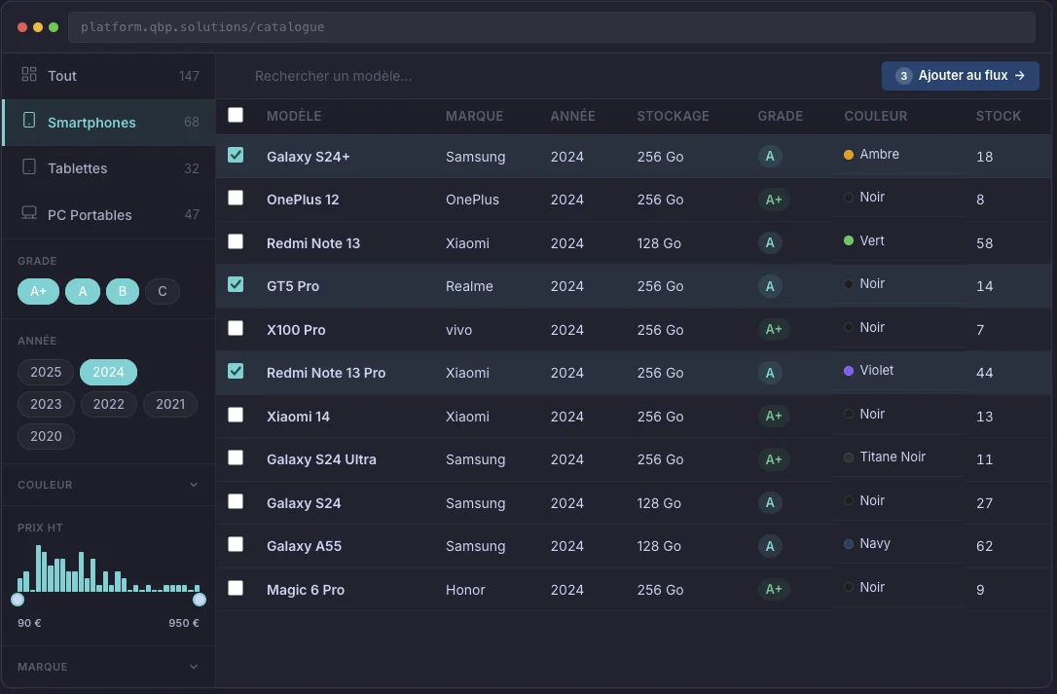The image size is (1057, 694).
Task: Click the A grade badge for Redmi Note 13 Pro
Action: coord(770,372)
